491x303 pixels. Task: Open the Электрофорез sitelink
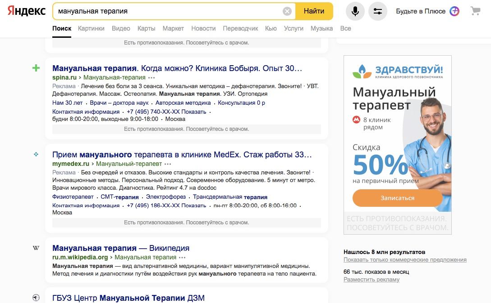click(x=165, y=197)
